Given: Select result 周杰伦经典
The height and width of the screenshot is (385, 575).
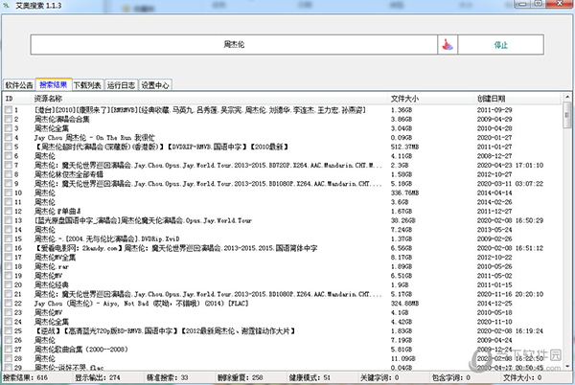Looking at the screenshot, I should (52, 285).
